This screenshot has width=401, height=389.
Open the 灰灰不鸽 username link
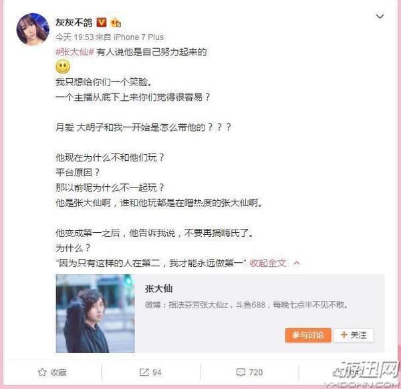[74, 23]
